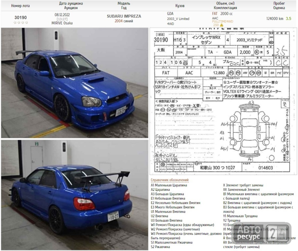Click the auction time [13:27]
This screenshot has width=298, height=251.
tap(62, 19)
